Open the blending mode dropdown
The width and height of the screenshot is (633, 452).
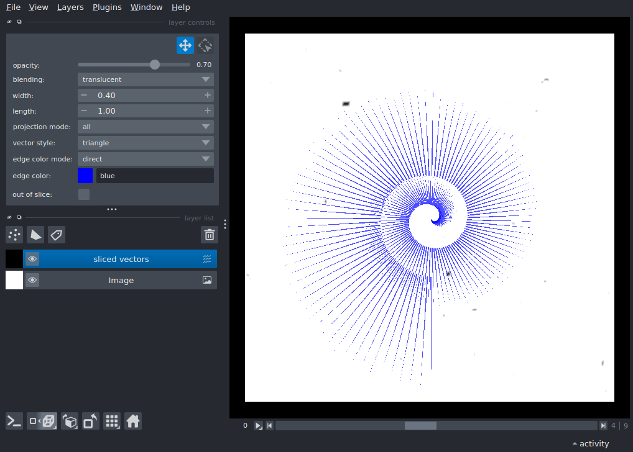click(146, 79)
